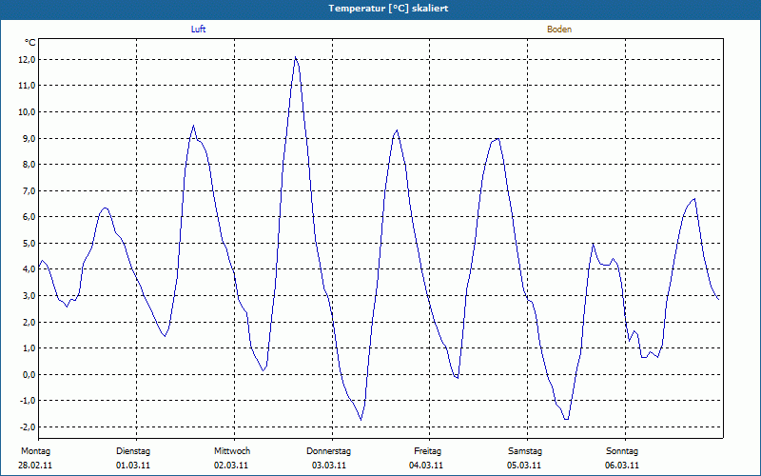Click the Dienstag day label
This screenshot has height=476, width=761.
pos(133,451)
